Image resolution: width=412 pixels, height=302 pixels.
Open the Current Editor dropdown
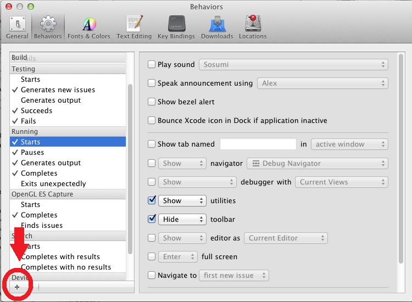(286, 238)
